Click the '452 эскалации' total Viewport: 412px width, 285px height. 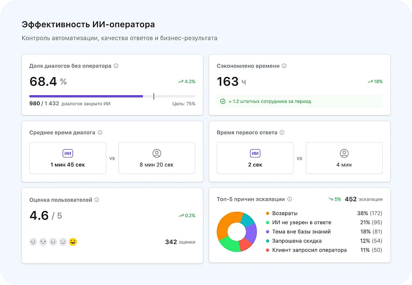[364, 199]
